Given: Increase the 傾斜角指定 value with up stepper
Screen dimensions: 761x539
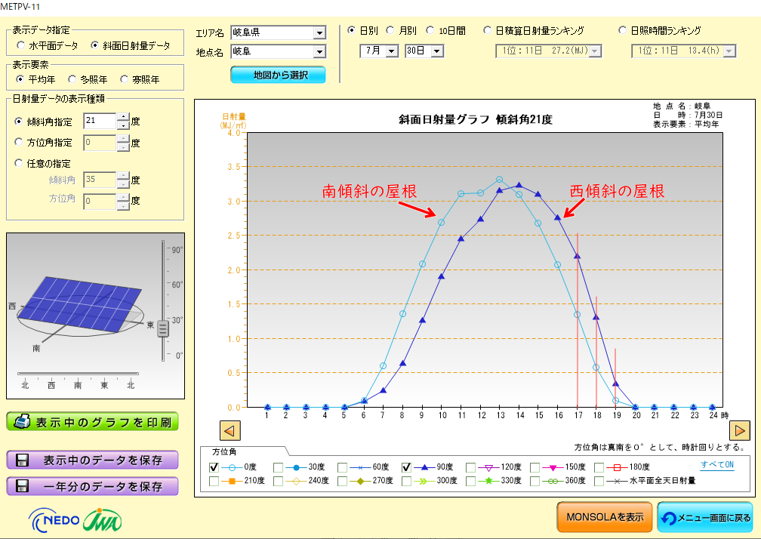Looking at the screenshot, I should (124, 117).
